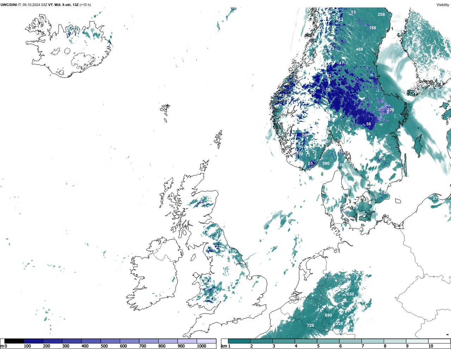This screenshot has width=451, height=349.
Task: Select the 5–6 km teal legend swatch
Action: [x=328, y=341]
